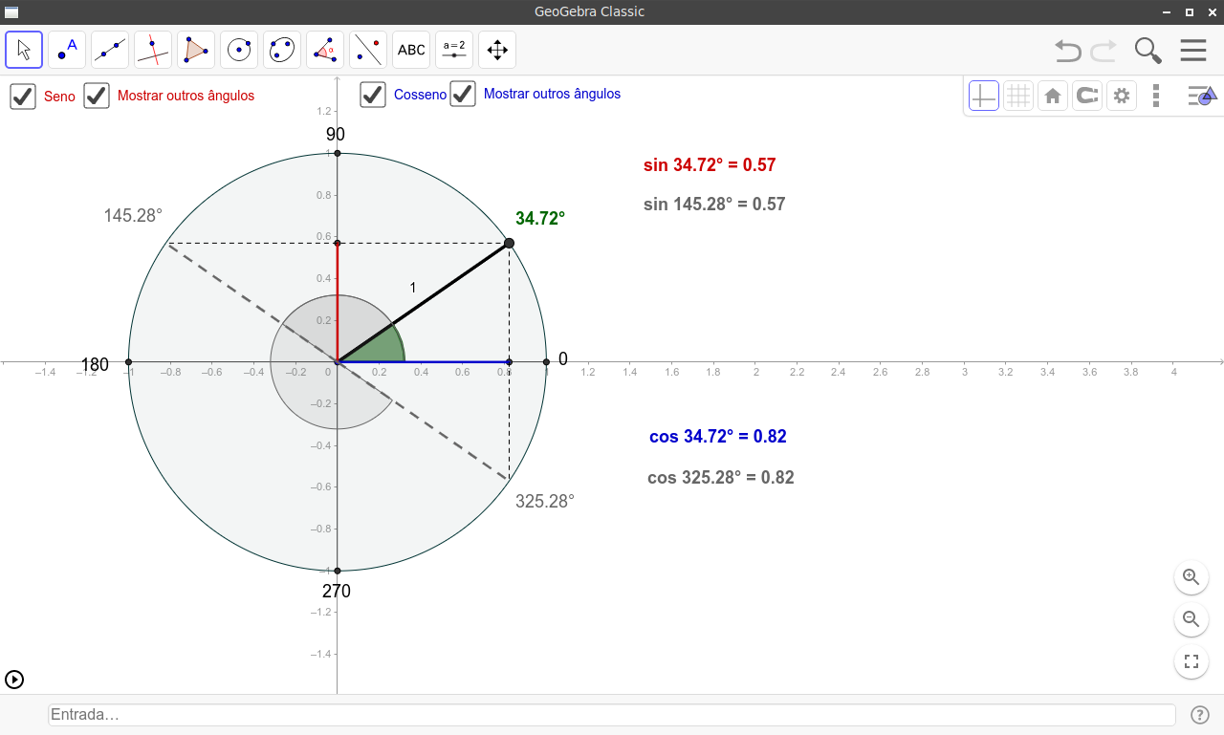Click the fullscreen button

pos(1191,661)
